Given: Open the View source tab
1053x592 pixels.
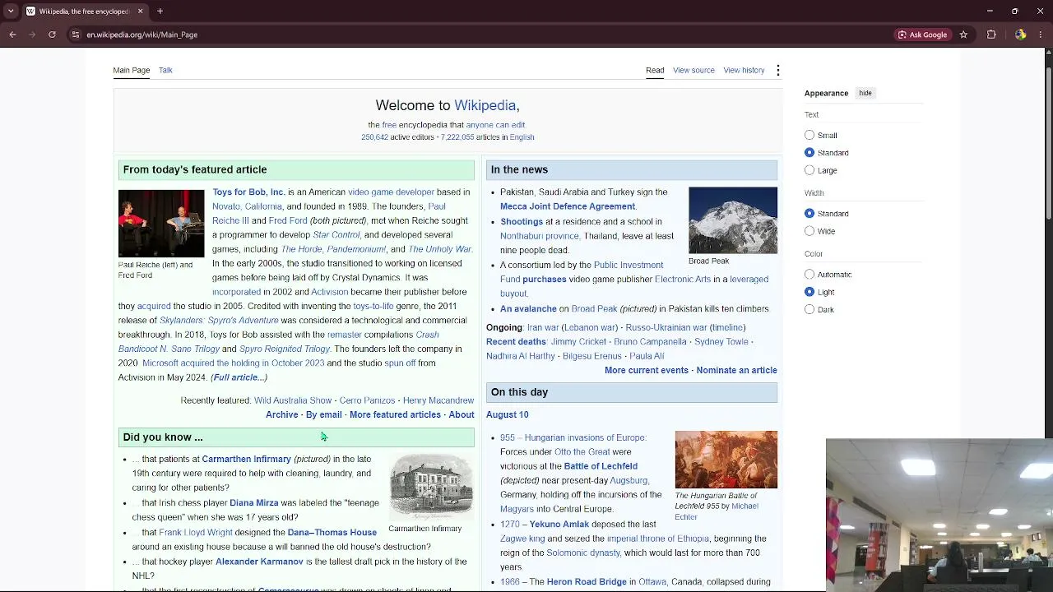Looking at the screenshot, I should point(693,70).
